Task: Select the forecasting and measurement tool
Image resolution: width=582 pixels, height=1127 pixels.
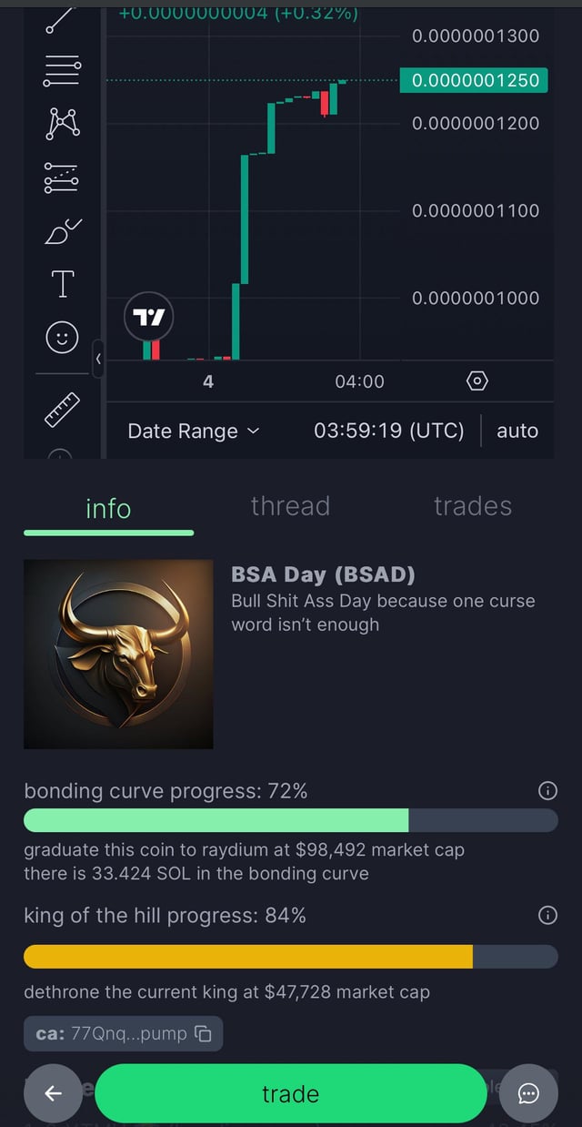Action: click(x=62, y=178)
